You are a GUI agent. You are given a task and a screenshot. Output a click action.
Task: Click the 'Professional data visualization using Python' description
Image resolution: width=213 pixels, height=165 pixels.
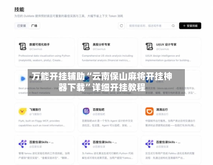pos(44,58)
